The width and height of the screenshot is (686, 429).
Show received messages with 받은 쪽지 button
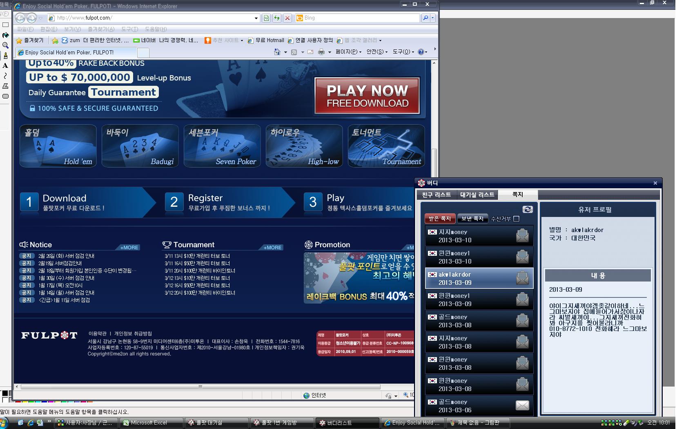point(440,219)
